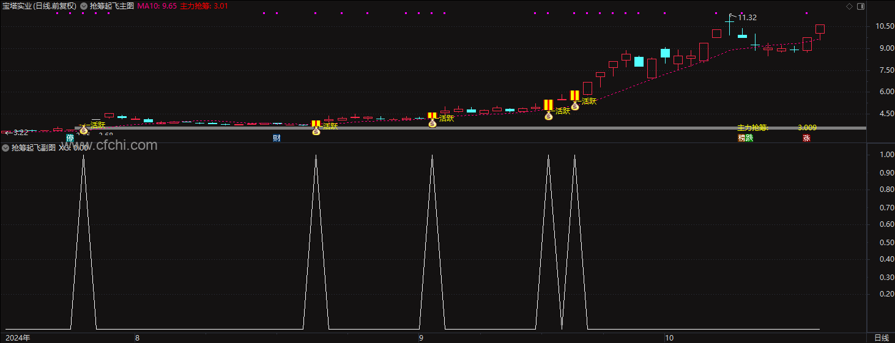The height and width of the screenshot is (343, 895).
Task: Expand the 抢筹起飞副图 indicator dropdown arrow
Action: coord(6,148)
